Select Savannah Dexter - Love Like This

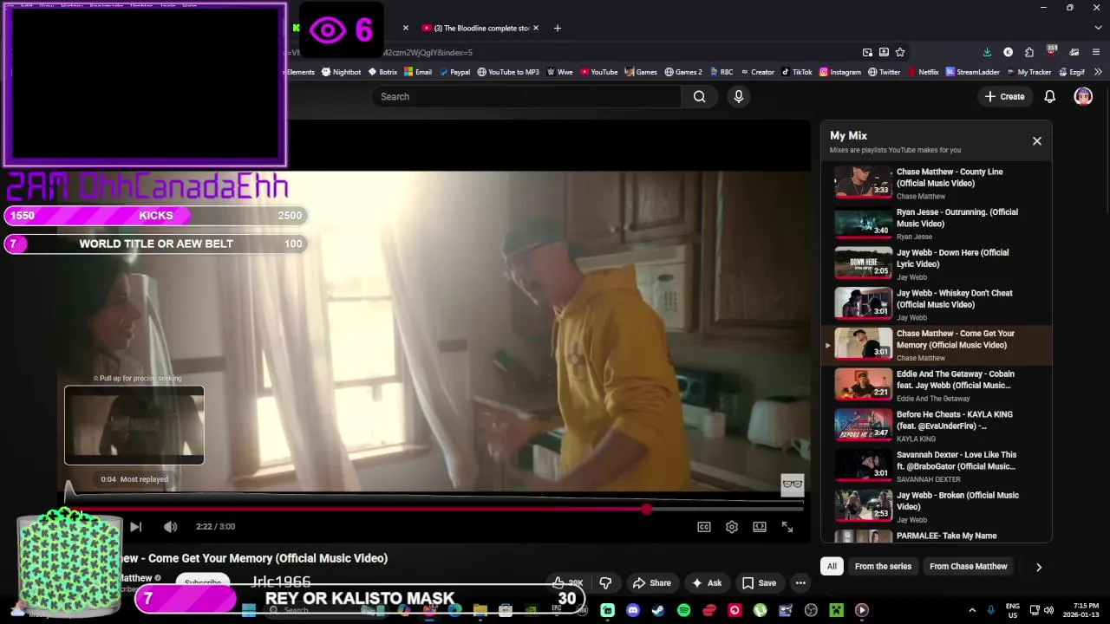point(937,466)
